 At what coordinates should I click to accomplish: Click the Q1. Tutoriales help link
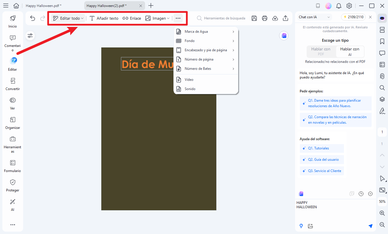[319, 148]
